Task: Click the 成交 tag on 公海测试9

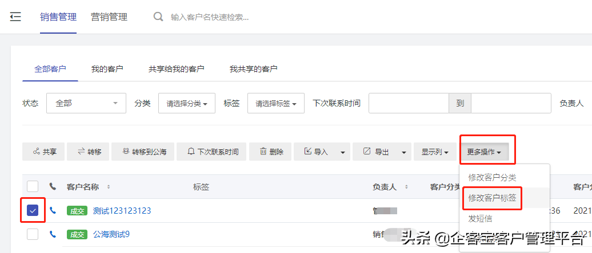Action: pyautogui.click(x=77, y=235)
